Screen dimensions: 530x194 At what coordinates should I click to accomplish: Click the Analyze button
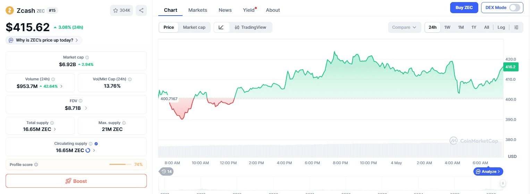coord(488,171)
